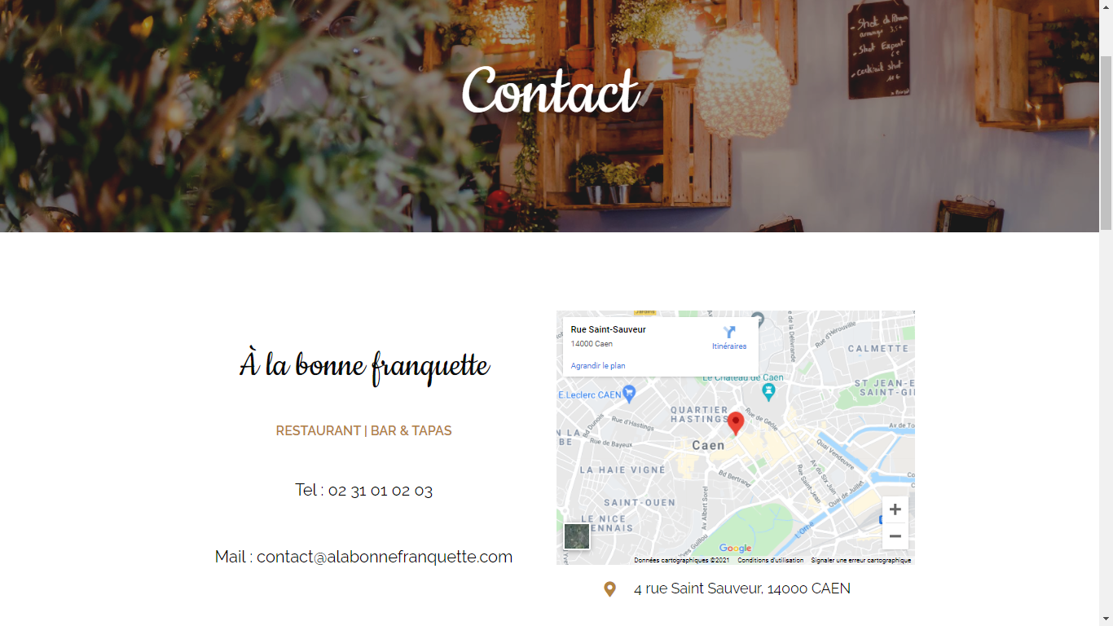The height and width of the screenshot is (626, 1113).
Task: Click the page vertical scrollbar thumb
Action: point(1106,143)
